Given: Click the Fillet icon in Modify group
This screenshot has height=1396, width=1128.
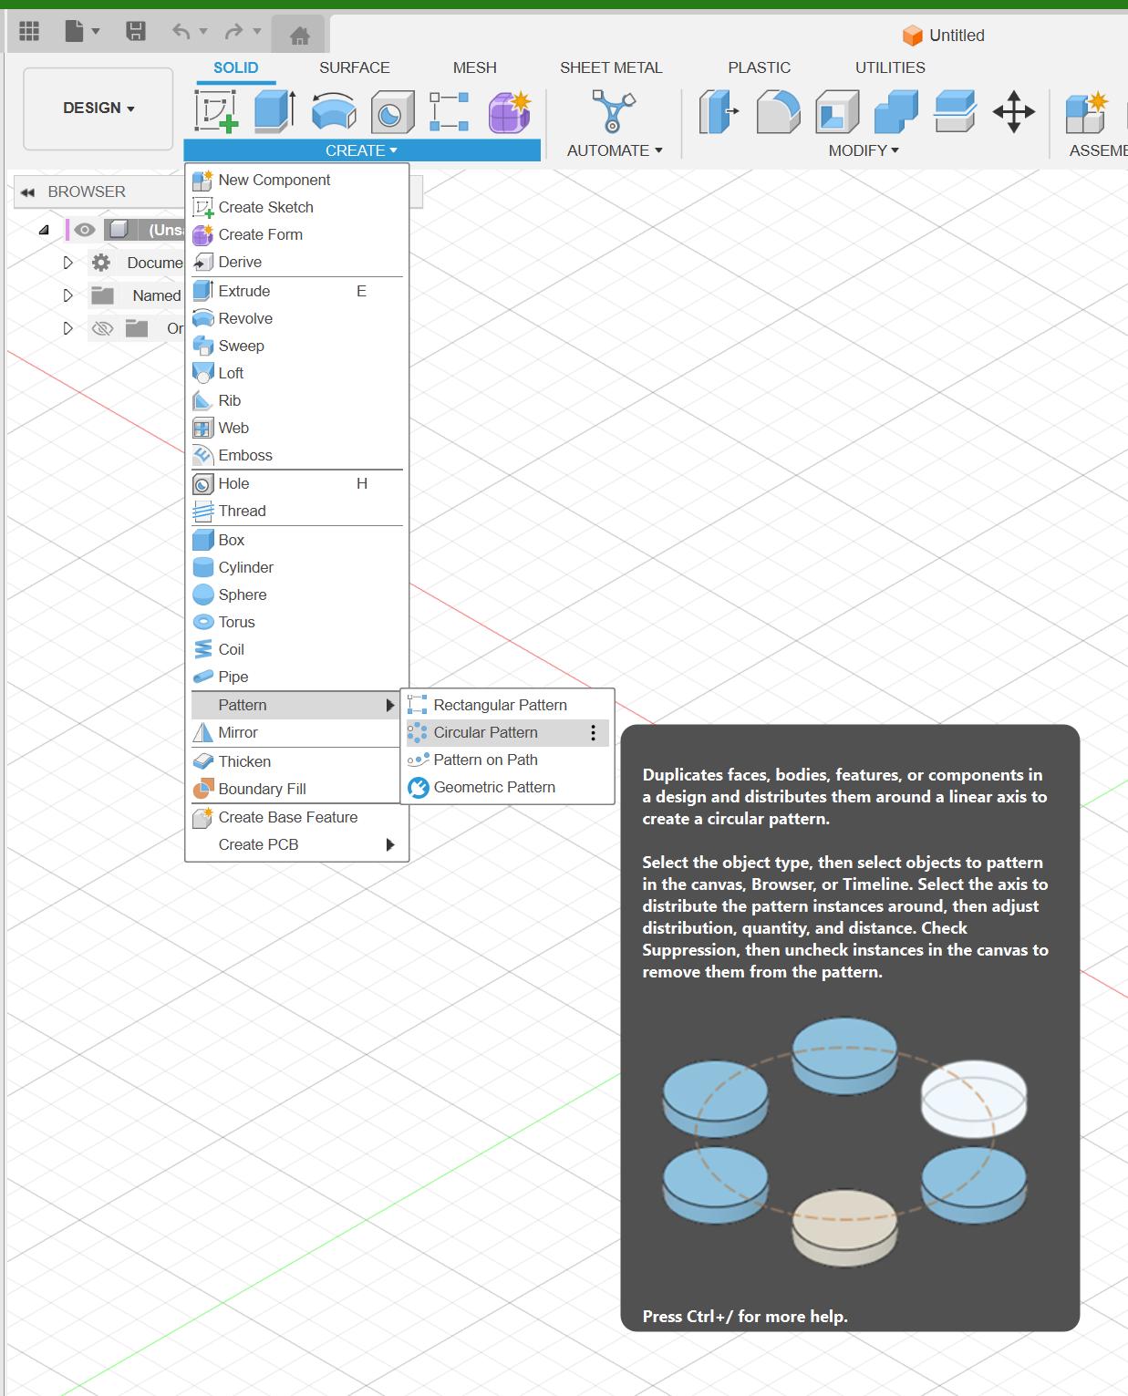Looking at the screenshot, I should coord(777,111).
